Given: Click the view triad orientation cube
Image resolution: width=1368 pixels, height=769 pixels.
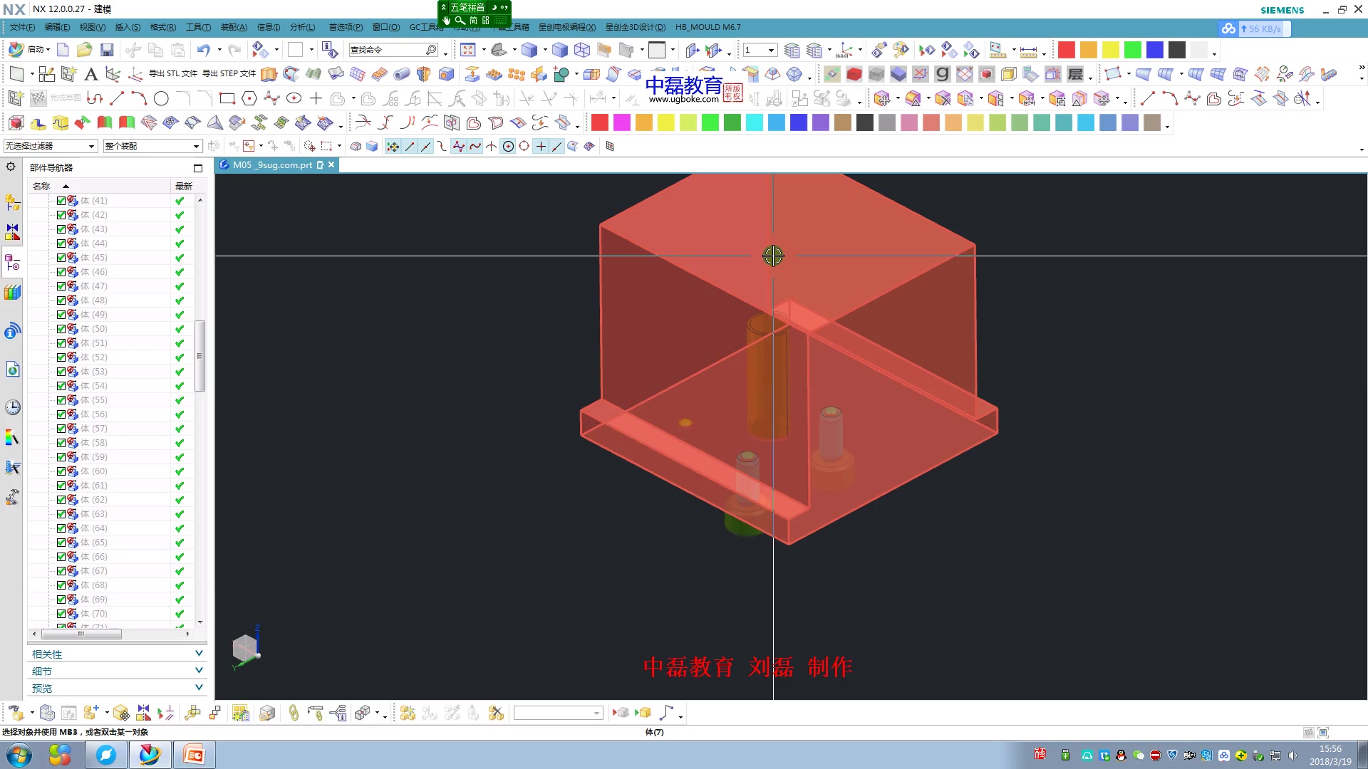Looking at the screenshot, I should tap(245, 648).
